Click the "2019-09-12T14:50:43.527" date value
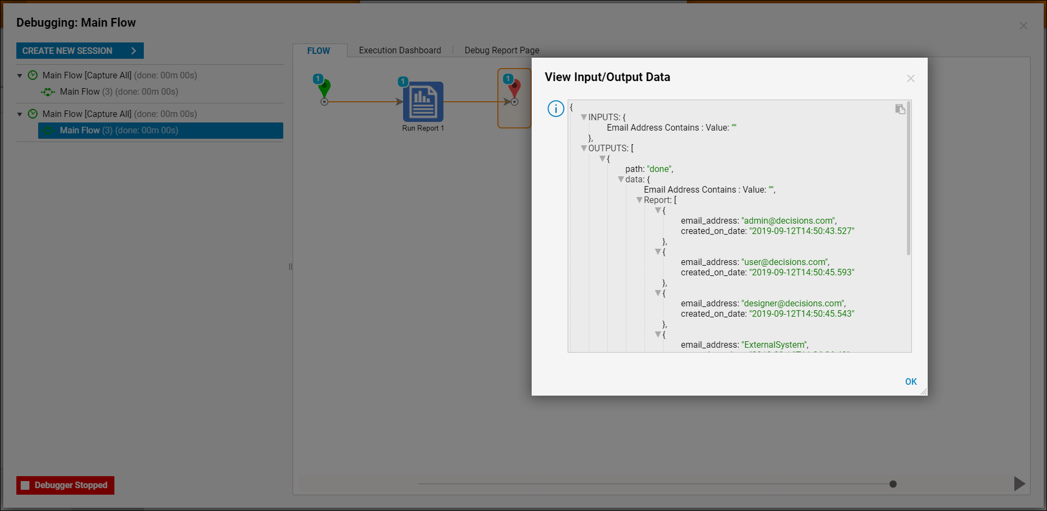The width and height of the screenshot is (1047, 511). 802,231
